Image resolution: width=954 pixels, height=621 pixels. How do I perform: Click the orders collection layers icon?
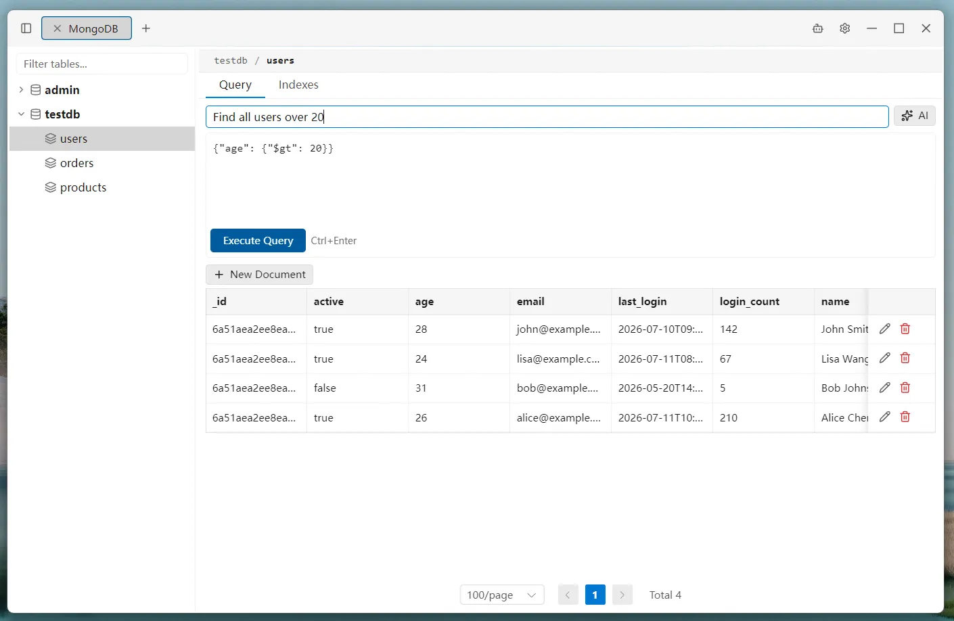(51, 163)
